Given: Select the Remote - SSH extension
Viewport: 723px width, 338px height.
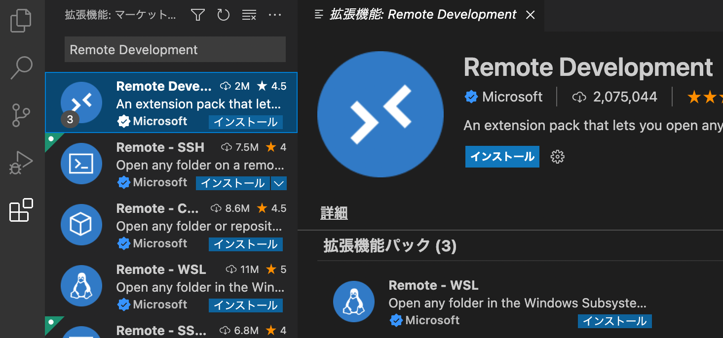Looking at the screenshot, I should 171,164.
